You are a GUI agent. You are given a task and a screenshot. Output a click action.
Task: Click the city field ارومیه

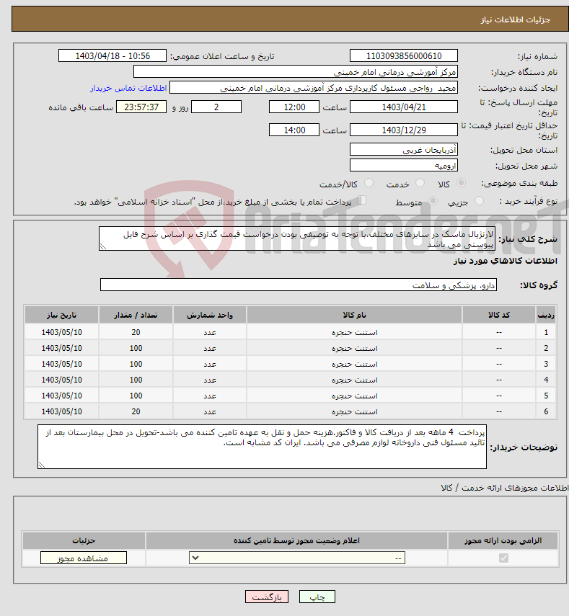point(404,166)
